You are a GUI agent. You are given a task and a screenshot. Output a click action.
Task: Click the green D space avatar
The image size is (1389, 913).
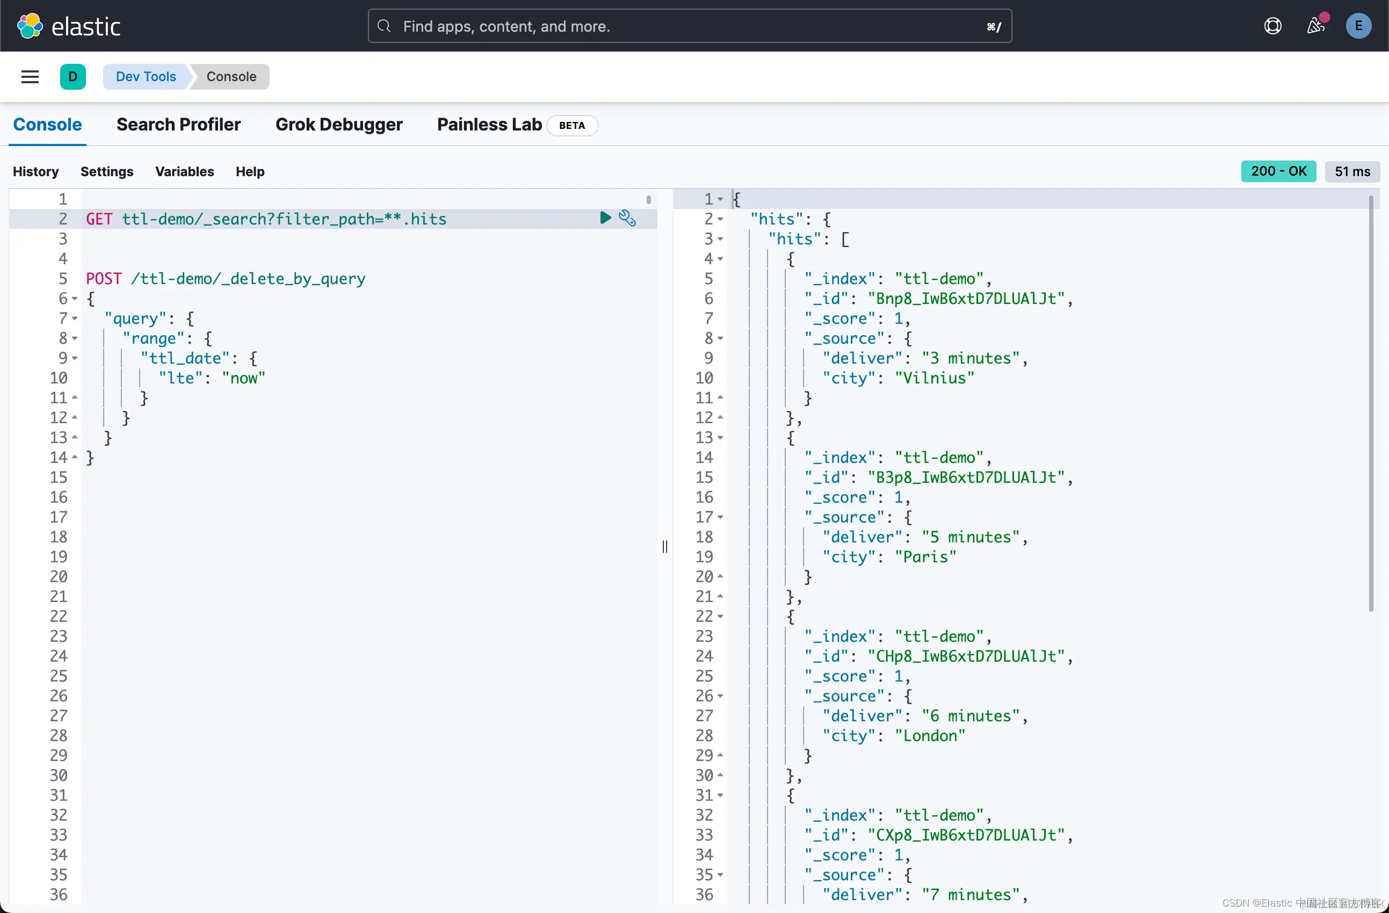point(73,76)
